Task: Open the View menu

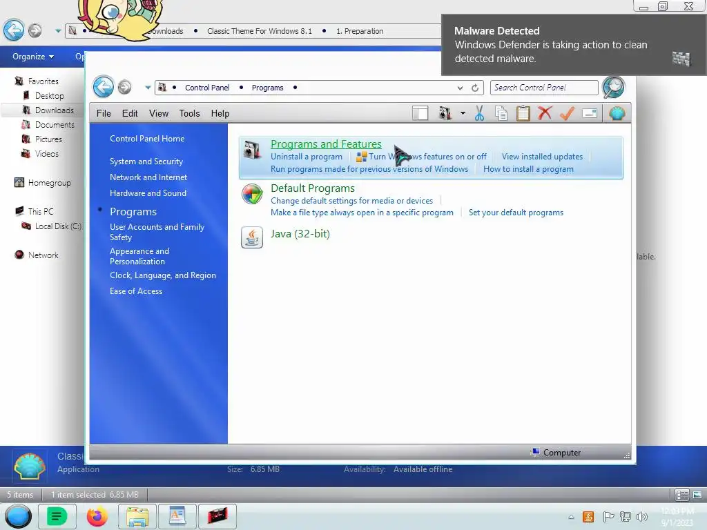Action: coord(159,114)
